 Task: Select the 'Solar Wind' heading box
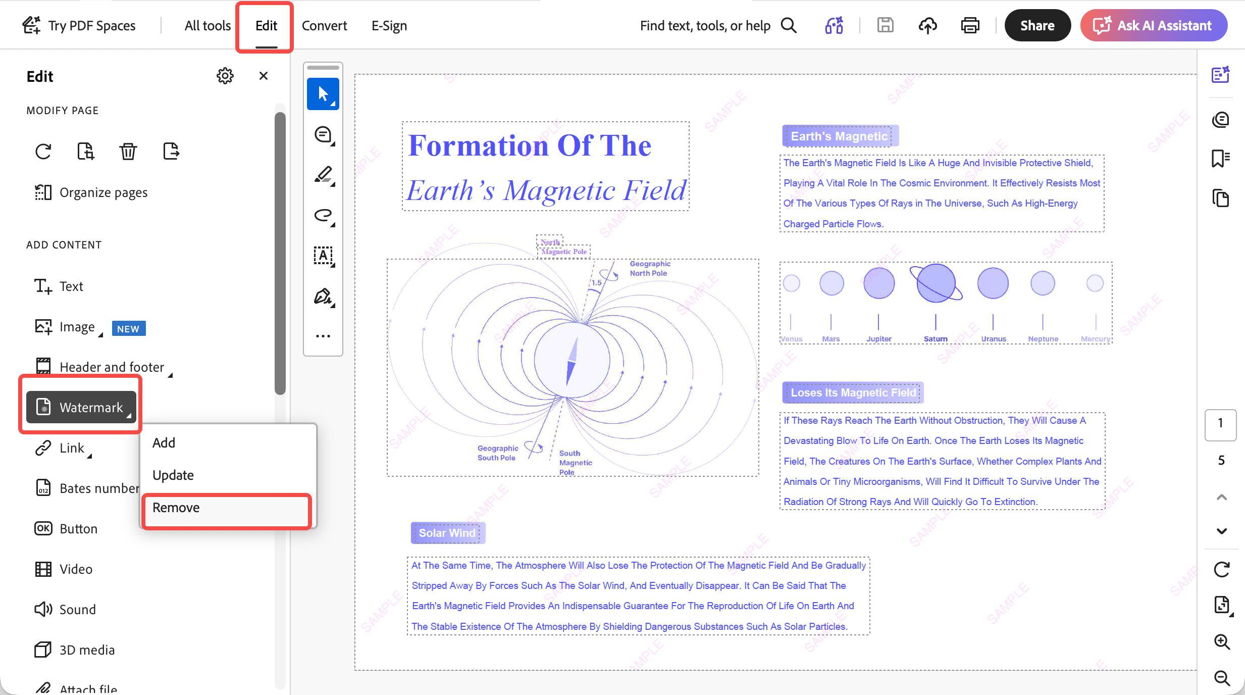[448, 533]
